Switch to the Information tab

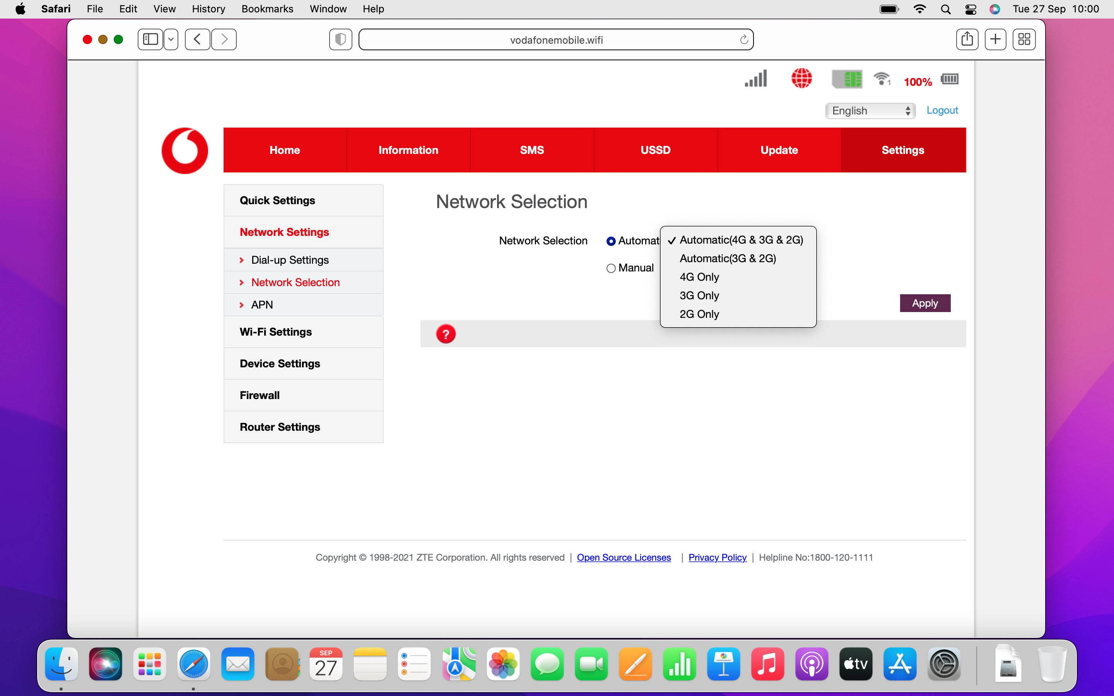(x=408, y=150)
